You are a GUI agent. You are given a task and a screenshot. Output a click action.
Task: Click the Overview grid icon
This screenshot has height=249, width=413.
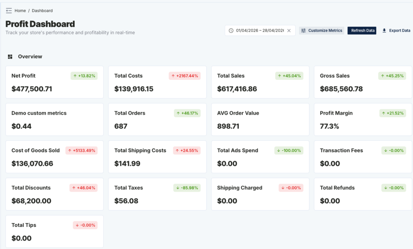pos(10,56)
